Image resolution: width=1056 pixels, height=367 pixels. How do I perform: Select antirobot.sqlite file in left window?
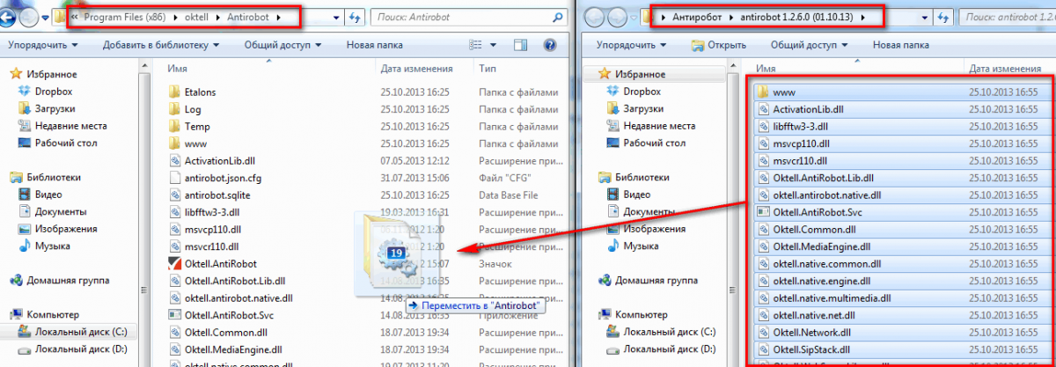click(x=224, y=195)
